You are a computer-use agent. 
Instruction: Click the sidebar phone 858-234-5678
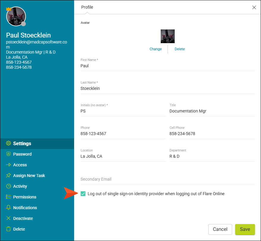[x=19, y=67]
